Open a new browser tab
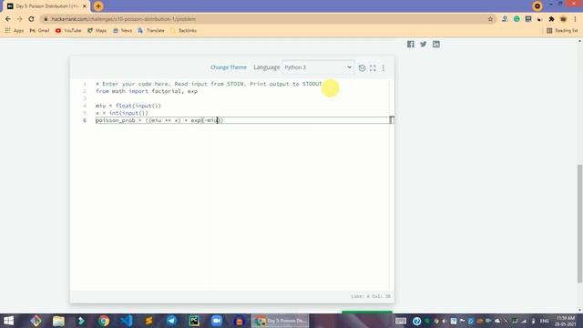 click(98, 6)
